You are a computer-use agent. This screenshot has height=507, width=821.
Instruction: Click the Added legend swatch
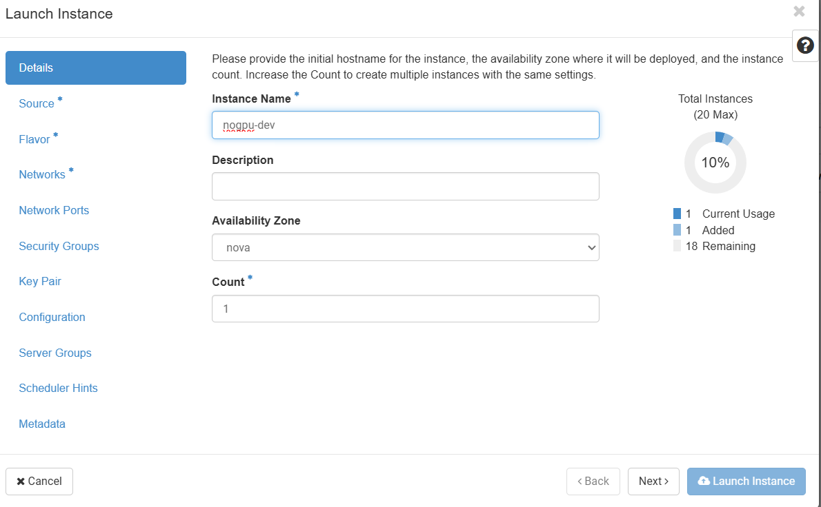(x=677, y=230)
